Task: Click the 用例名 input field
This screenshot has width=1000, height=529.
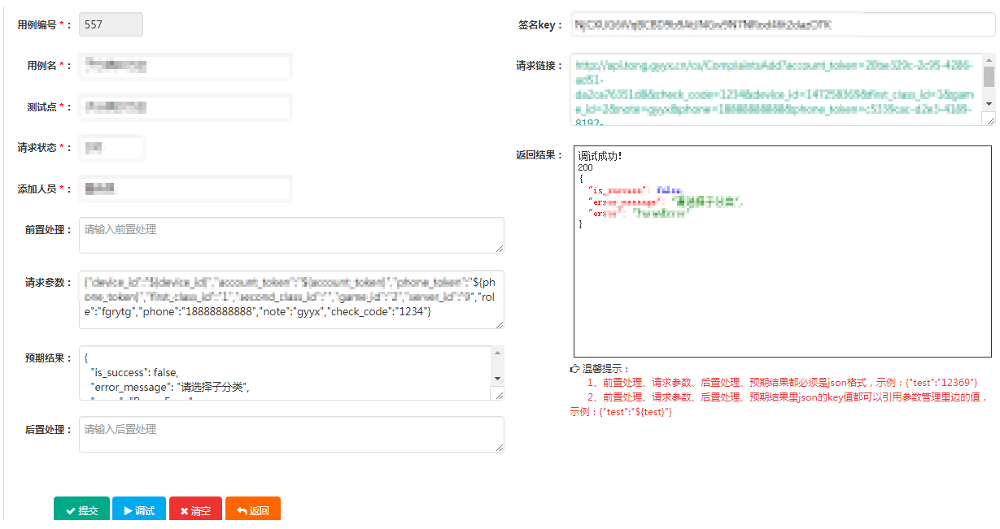Action: click(x=186, y=66)
